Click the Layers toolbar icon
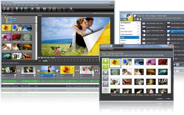184x115 pixels. (49, 9)
